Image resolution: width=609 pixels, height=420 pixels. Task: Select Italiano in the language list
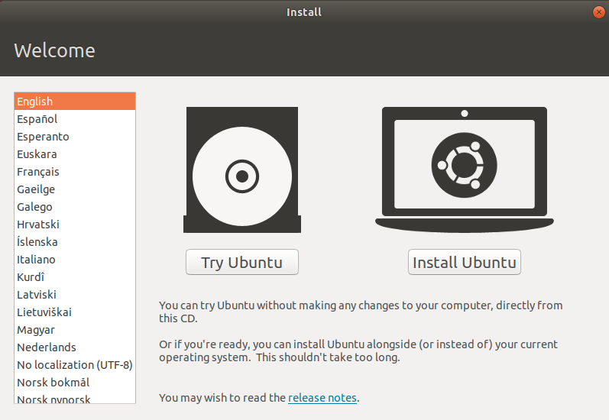click(75, 260)
